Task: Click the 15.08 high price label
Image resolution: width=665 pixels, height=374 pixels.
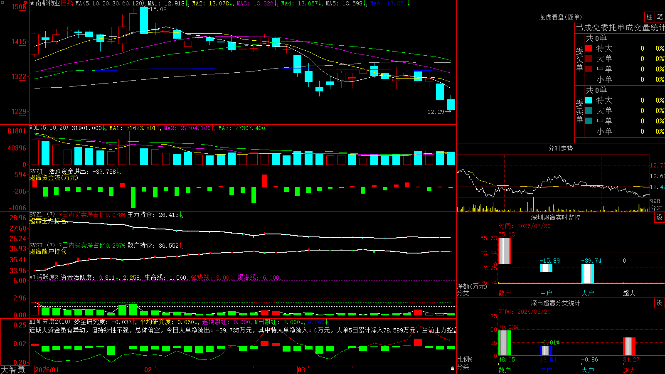Action: [158, 9]
